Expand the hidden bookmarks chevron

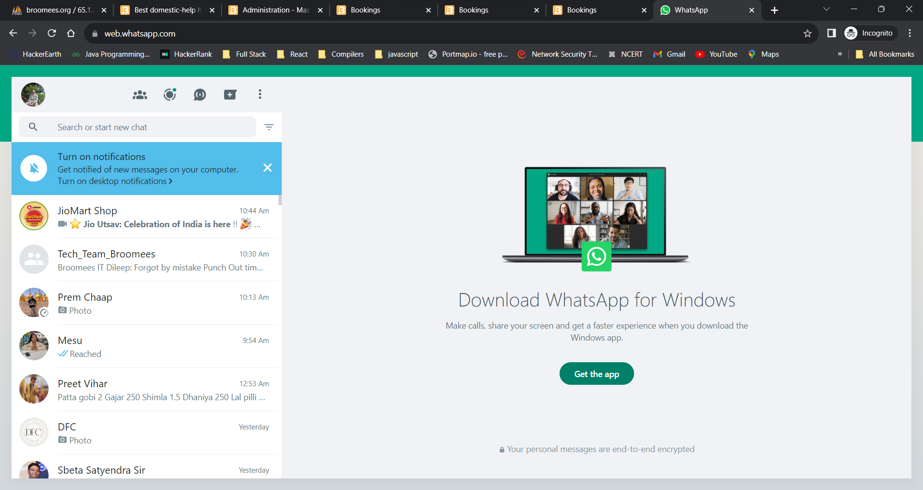coord(840,54)
